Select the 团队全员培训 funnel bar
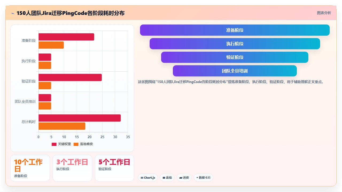 [235, 71]
